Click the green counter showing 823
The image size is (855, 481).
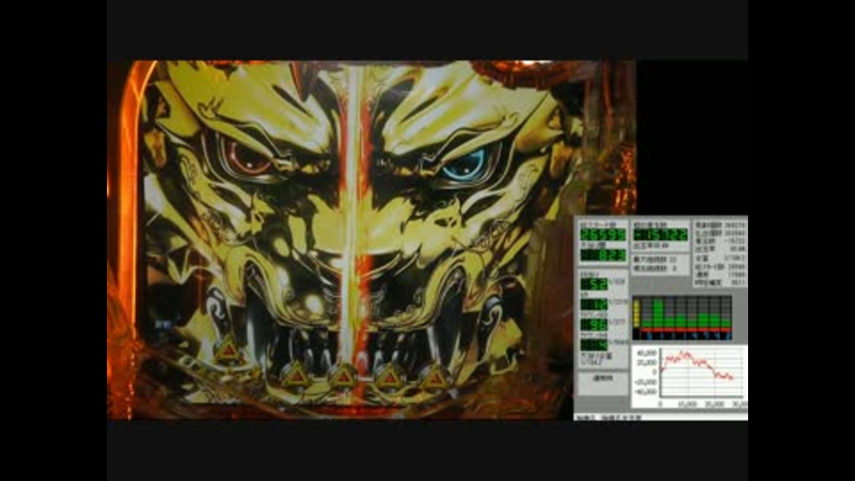603,256
